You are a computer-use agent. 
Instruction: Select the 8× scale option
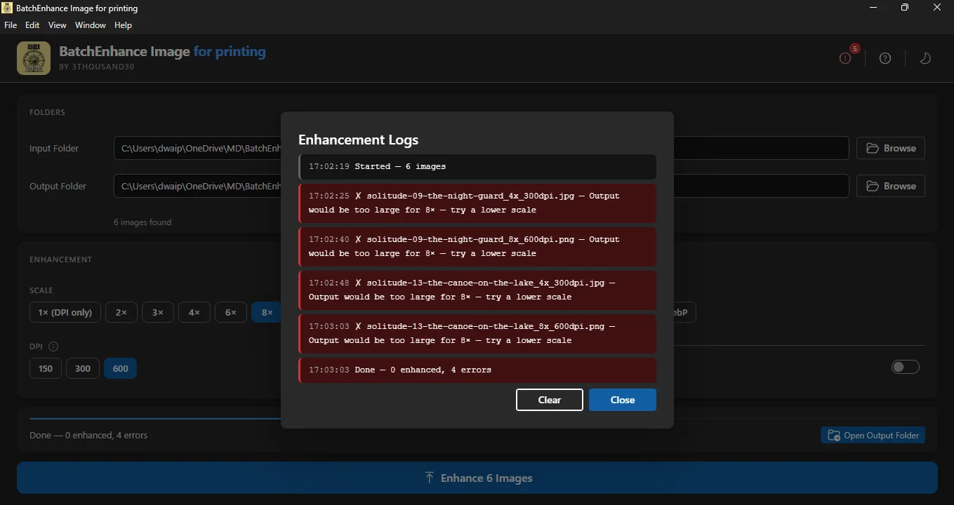click(x=267, y=312)
